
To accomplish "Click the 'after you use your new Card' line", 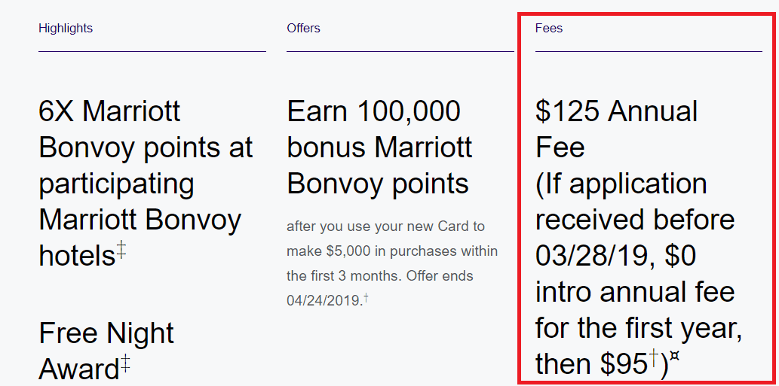I will pyautogui.click(x=385, y=226).
